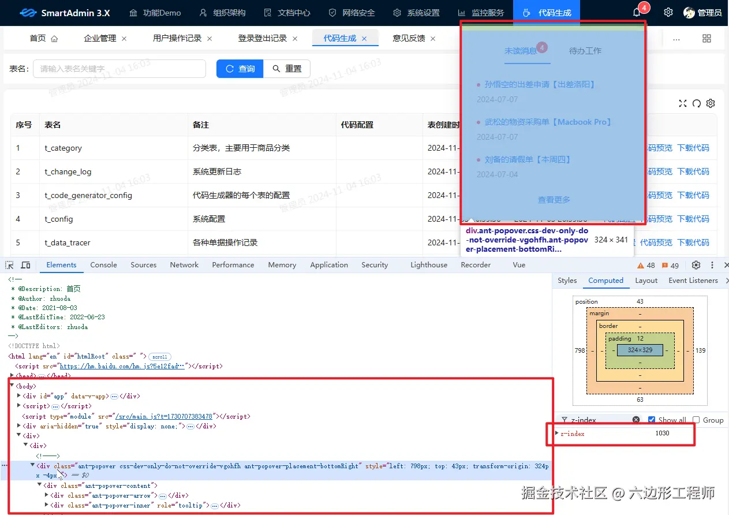Image resolution: width=729 pixels, height=515 pixels.
Task: Click the box model content 324×329
Action: [640, 350]
